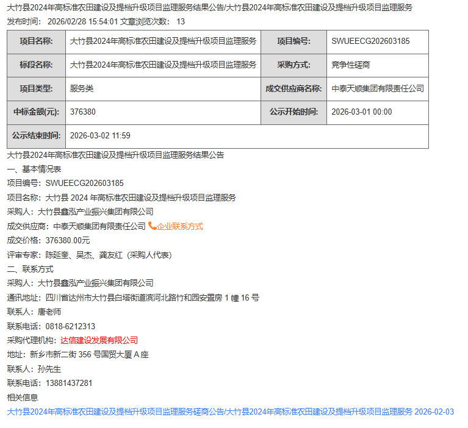468x428 pixels.
Task: Click the 公示结束时间 value 2026-03-02 11:59
Action: [x=100, y=135]
